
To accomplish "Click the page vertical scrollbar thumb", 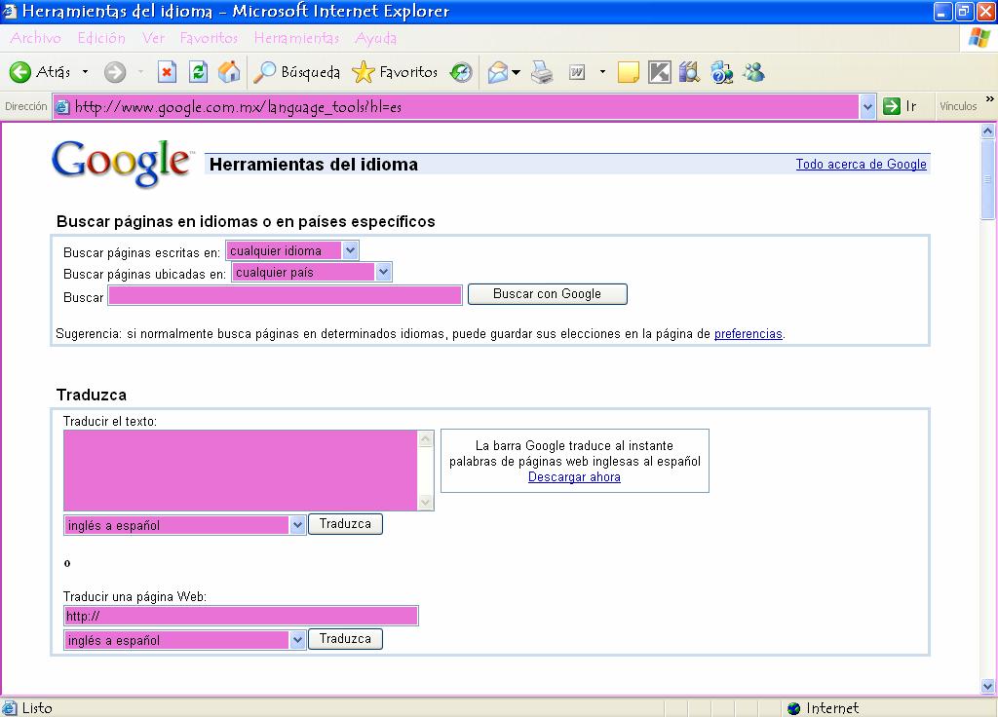I will coord(988,179).
